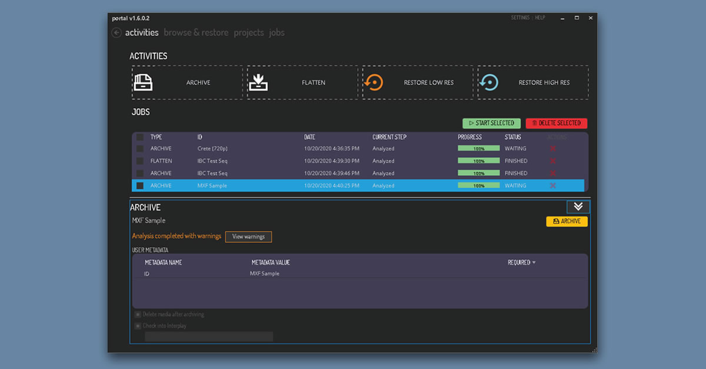Click the blue Restore High Res icon
Image resolution: width=706 pixels, height=369 pixels.
(489, 82)
